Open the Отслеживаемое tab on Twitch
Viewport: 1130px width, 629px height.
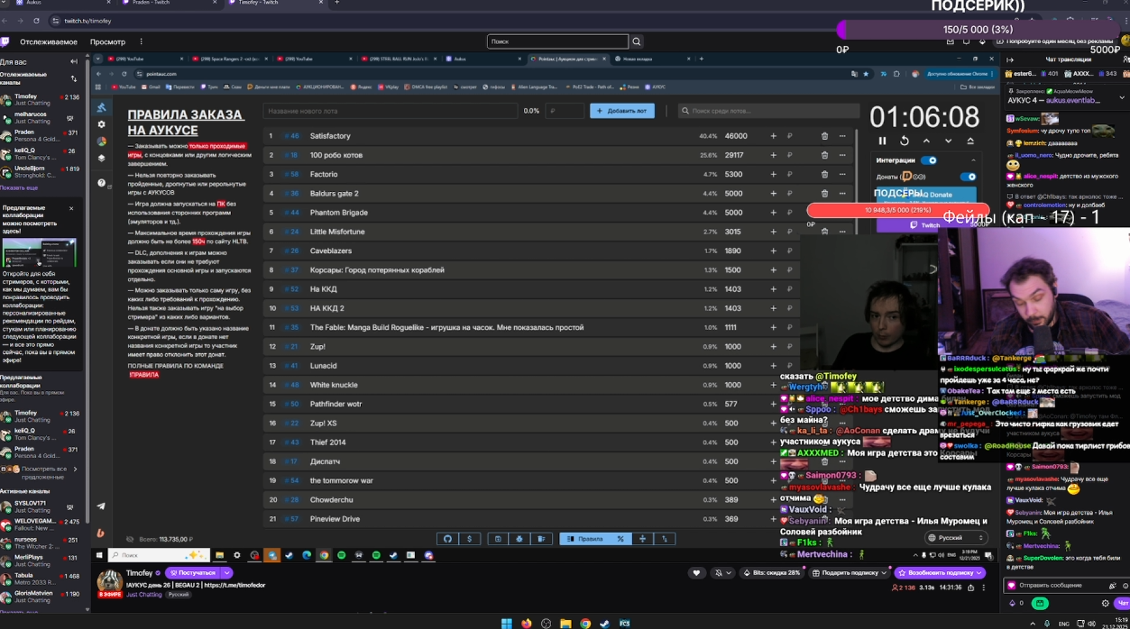[x=49, y=41]
